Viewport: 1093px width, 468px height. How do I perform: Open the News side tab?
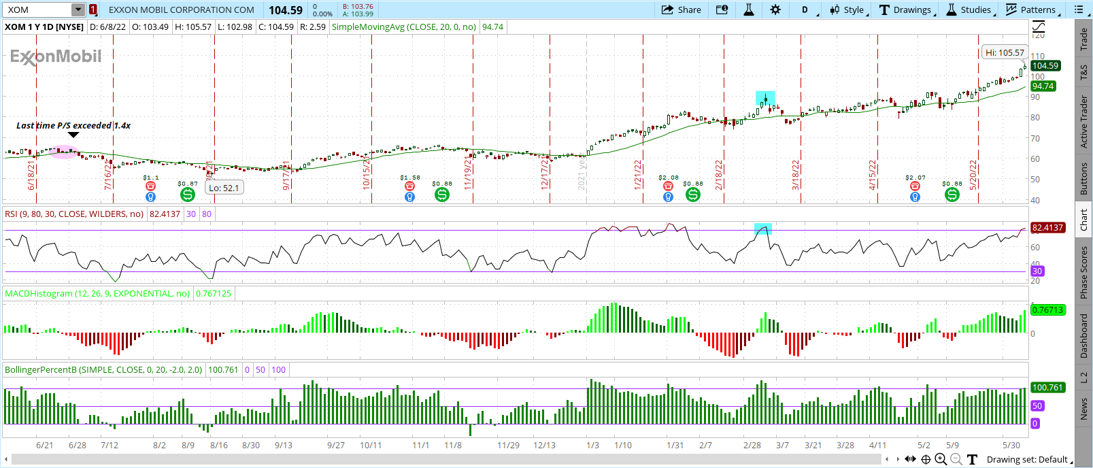(x=1083, y=409)
